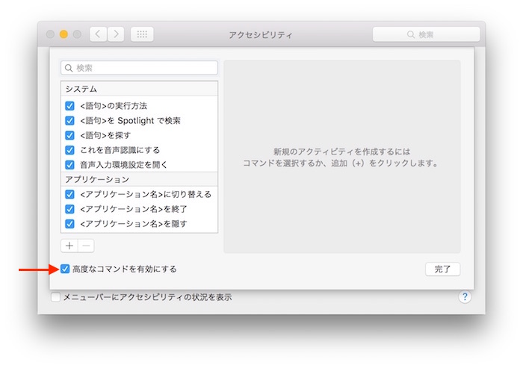523x368 pixels.
Task: Click the back arrow in the toolbar
Action: (x=98, y=34)
